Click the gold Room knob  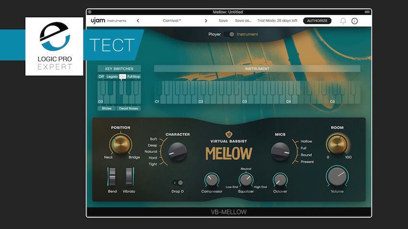pos(337,144)
